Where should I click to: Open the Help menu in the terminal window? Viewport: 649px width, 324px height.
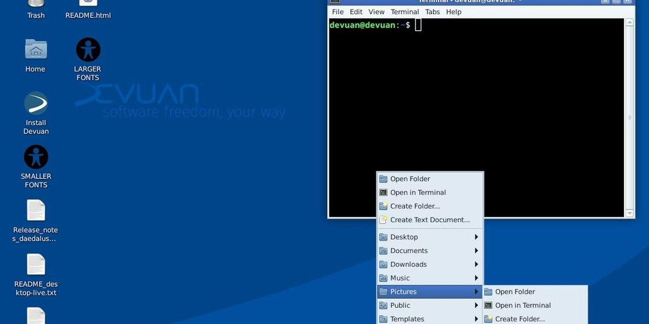tap(453, 11)
